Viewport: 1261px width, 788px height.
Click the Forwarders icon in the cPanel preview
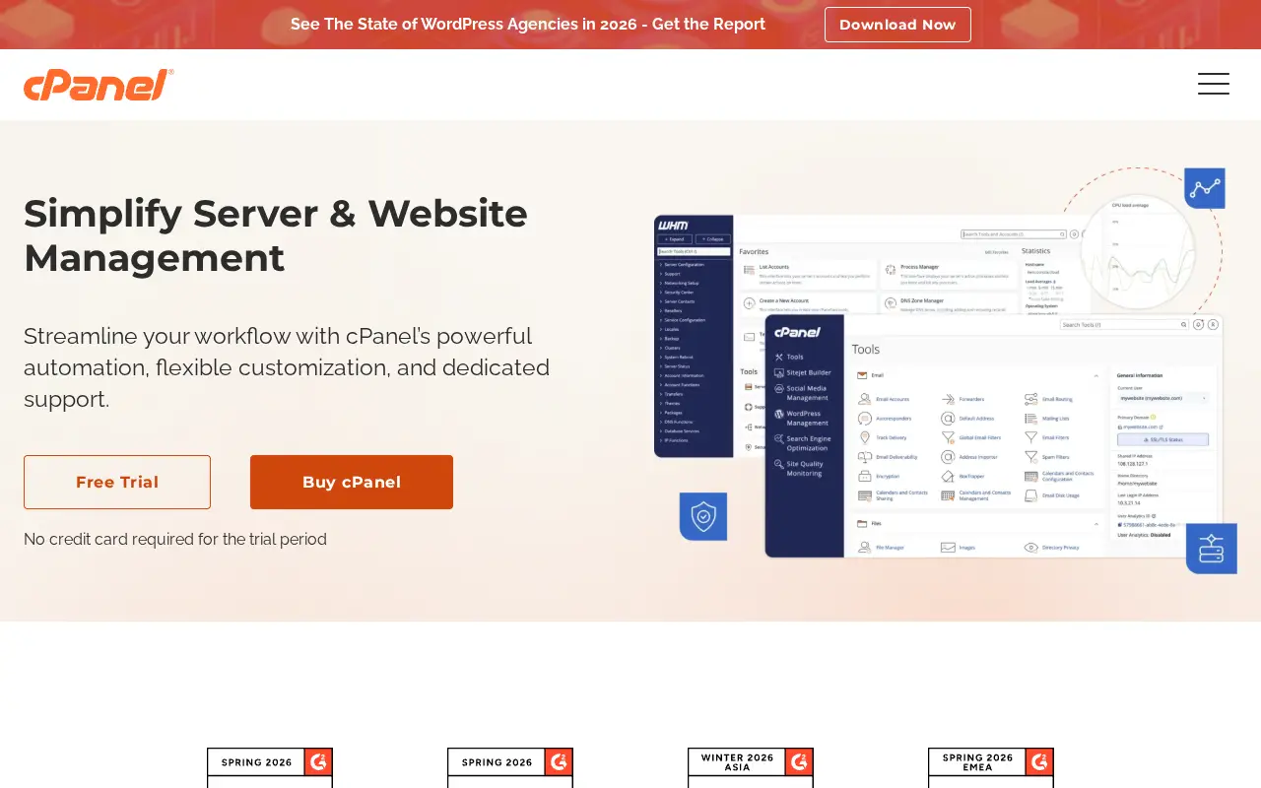[948, 399]
